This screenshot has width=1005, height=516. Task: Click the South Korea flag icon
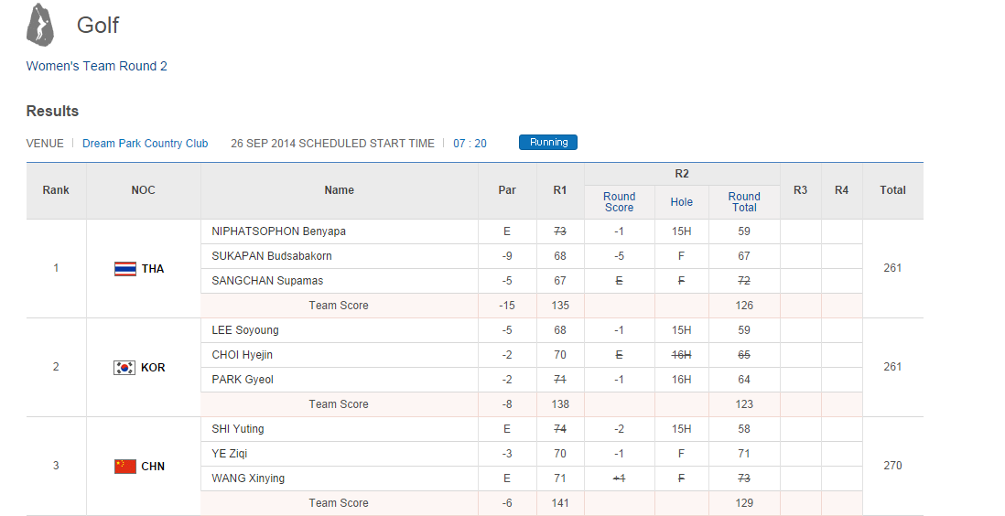[x=124, y=368]
